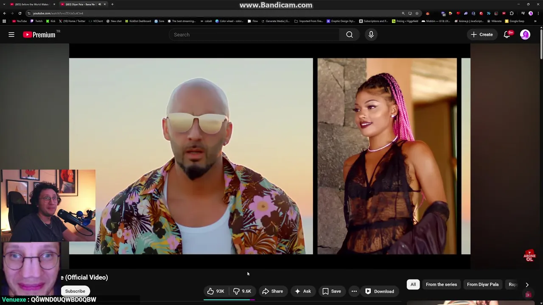Viewport: 543px width, 305px height.
Task: Bookmark this page with the star
Action: tap(417, 13)
